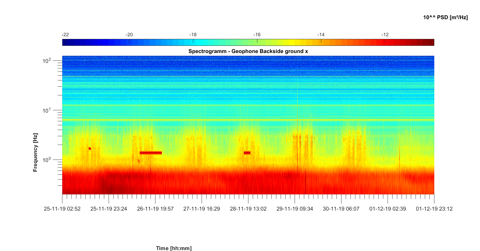Click the small red spot near 25-11-19 afternoon
480x251 pixels.
pyautogui.click(x=90, y=149)
